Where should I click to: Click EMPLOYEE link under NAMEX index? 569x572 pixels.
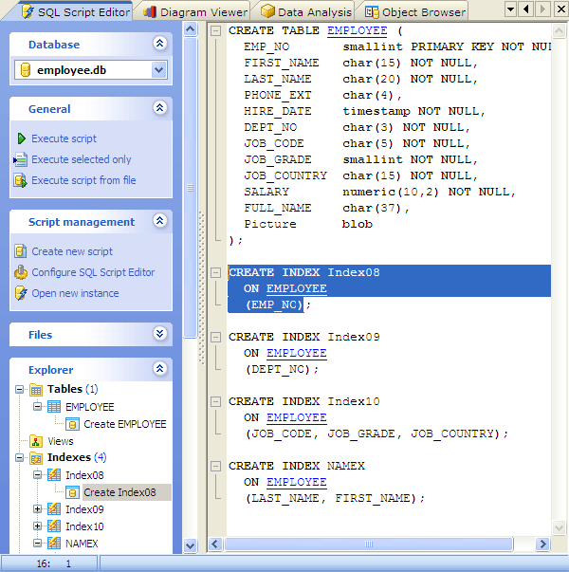point(297,482)
